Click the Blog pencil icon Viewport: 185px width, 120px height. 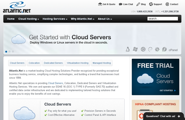138,4
